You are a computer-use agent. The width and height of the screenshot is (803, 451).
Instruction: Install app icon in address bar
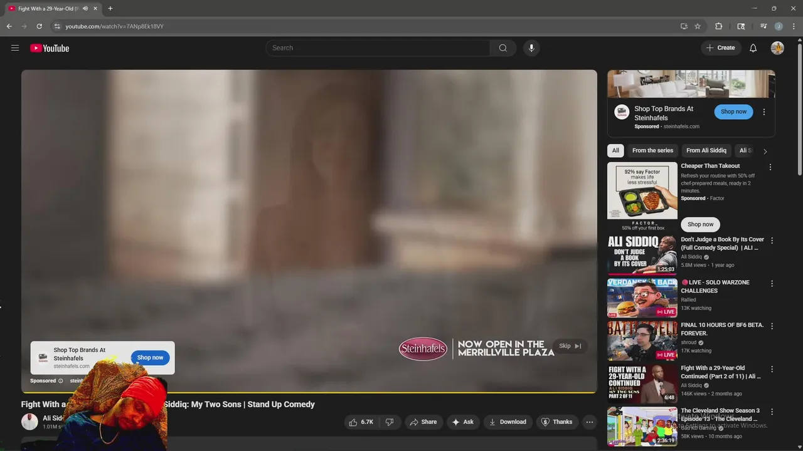(x=684, y=26)
